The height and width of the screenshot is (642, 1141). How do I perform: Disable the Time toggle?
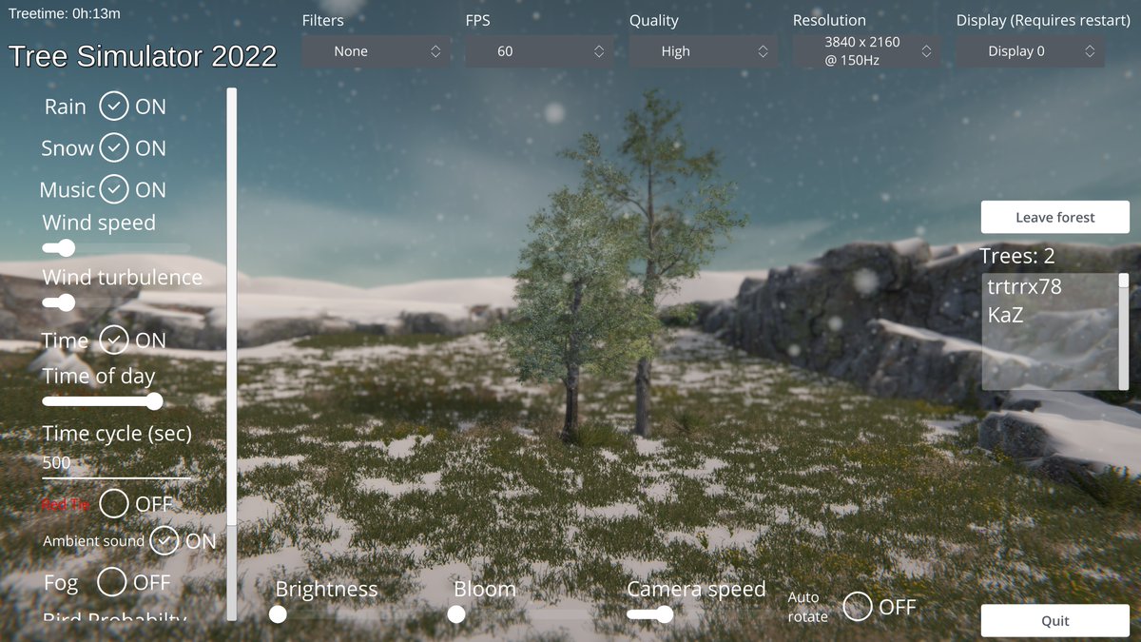113,340
